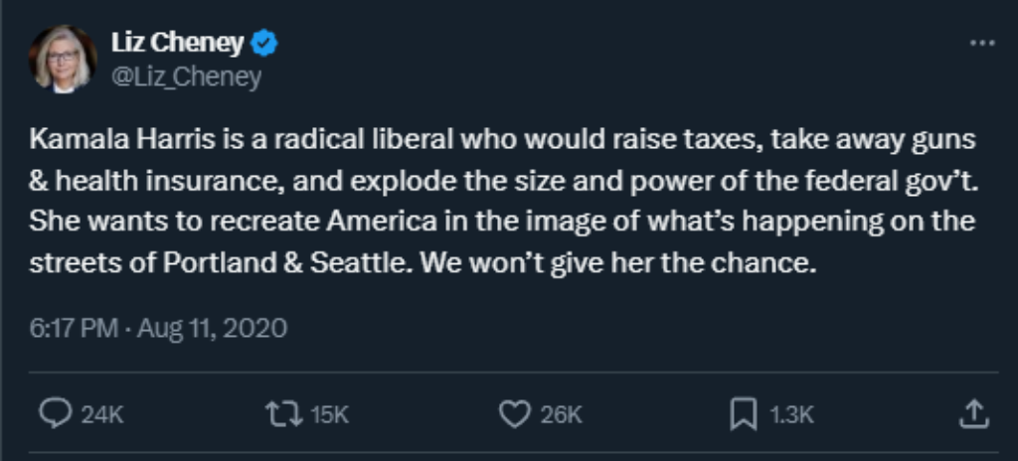
Task: Click the Aug 11, 2020 date
Action: pyautogui.click(x=212, y=328)
